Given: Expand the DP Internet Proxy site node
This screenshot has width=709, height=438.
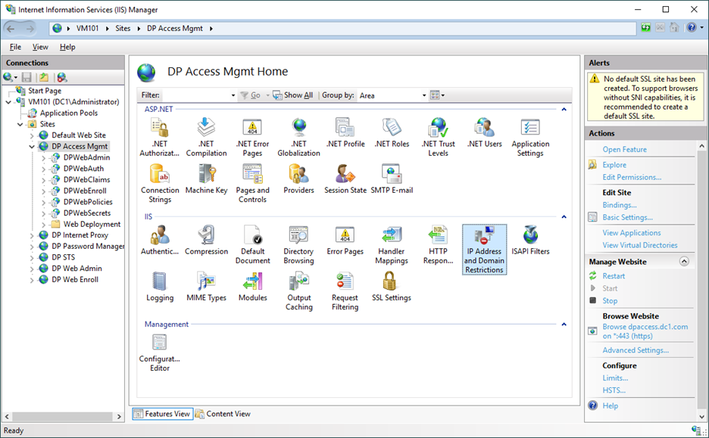Looking at the screenshot, I should (33, 235).
